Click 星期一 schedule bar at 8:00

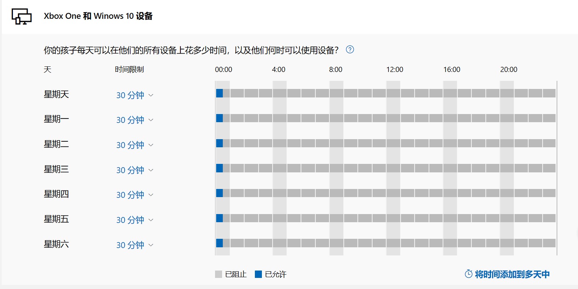tap(337, 118)
